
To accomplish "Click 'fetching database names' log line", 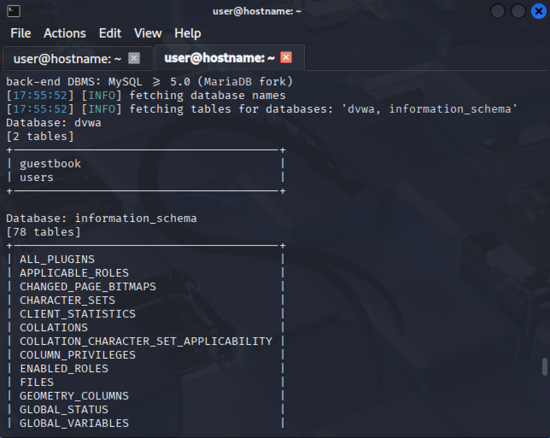I will (x=146, y=95).
